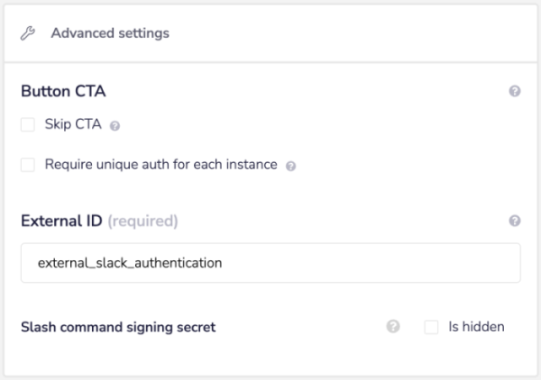Check Require unique auth for each instance box
The image size is (541, 380).
pyautogui.click(x=28, y=165)
